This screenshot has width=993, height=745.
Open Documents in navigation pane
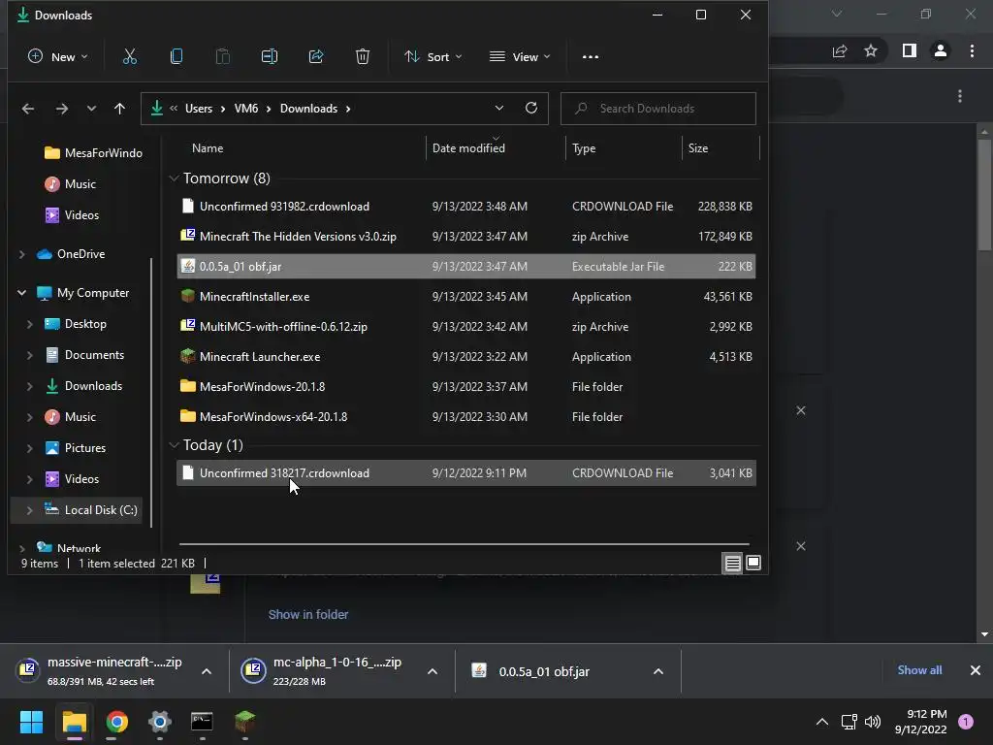[x=94, y=355]
